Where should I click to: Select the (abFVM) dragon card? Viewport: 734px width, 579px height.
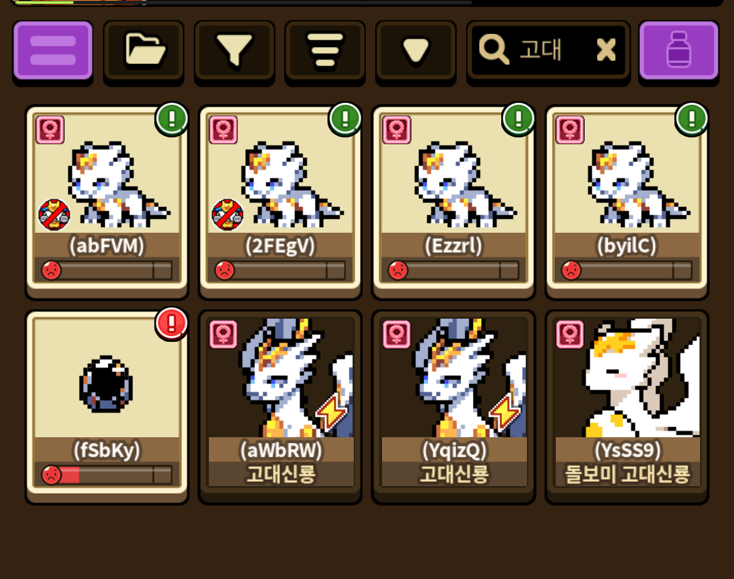(107, 200)
